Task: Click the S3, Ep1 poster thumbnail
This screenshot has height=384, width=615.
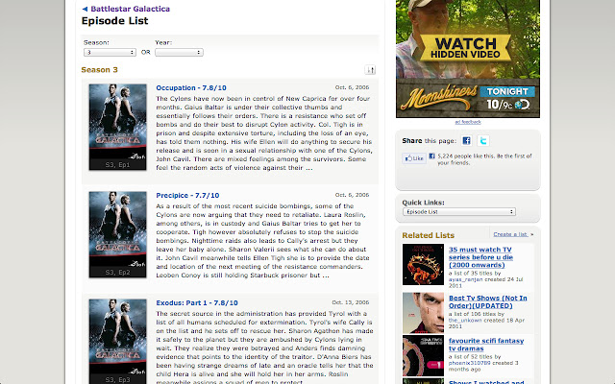Action: click(117, 127)
